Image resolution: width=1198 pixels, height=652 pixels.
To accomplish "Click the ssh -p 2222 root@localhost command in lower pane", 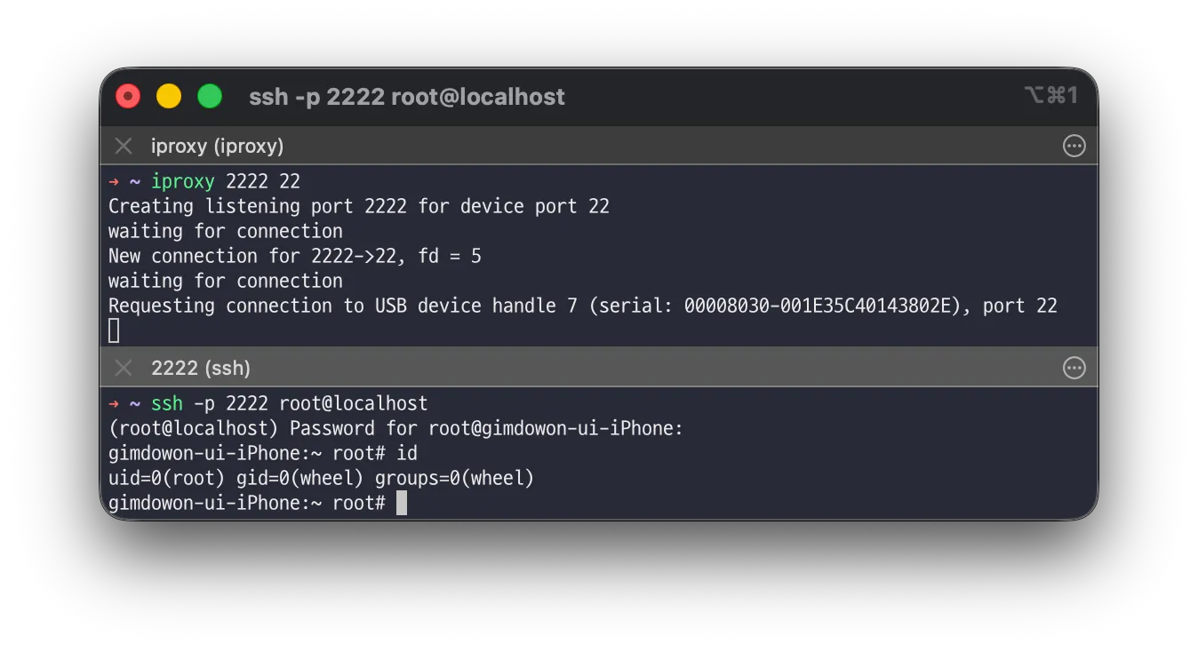I will click(290, 403).
